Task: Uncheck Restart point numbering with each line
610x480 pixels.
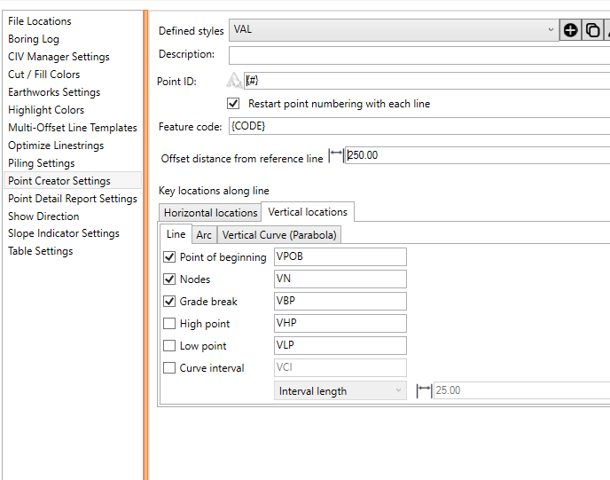Action: [x=234, y=104]
